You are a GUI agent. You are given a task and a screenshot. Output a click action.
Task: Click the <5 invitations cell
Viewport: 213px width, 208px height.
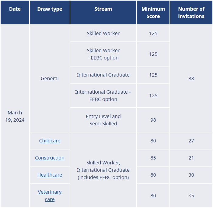pos(191,195)
